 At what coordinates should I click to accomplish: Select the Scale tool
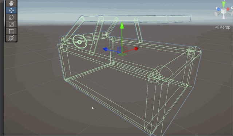pyautogui.click(x=11, y=24)
